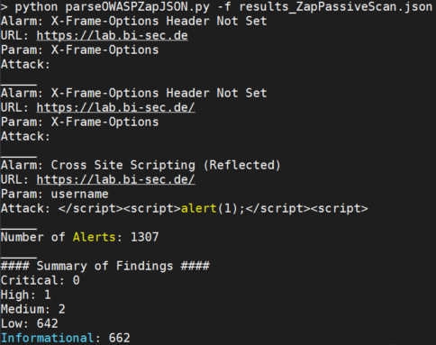Click the empty Attack: line under first alarm
This screenshot has height=345, width=436.
coord(25,64)
